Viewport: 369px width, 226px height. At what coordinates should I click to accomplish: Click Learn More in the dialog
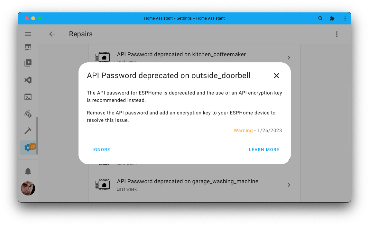264,149
